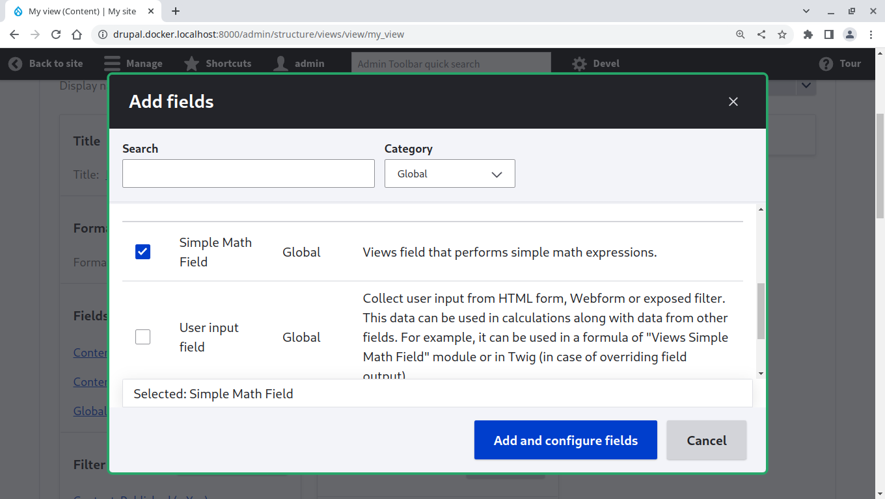Click the Admin Toolbar quick search box
The image size is (885, 499).
(451, 64)
